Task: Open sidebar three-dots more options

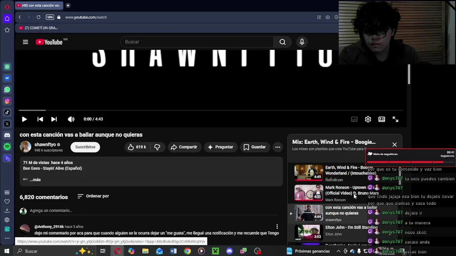Action: click(x=7, y=238)
